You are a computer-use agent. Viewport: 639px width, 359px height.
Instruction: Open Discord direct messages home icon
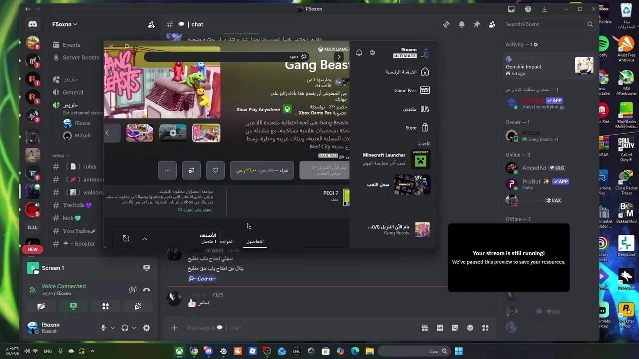coord(32,24)
